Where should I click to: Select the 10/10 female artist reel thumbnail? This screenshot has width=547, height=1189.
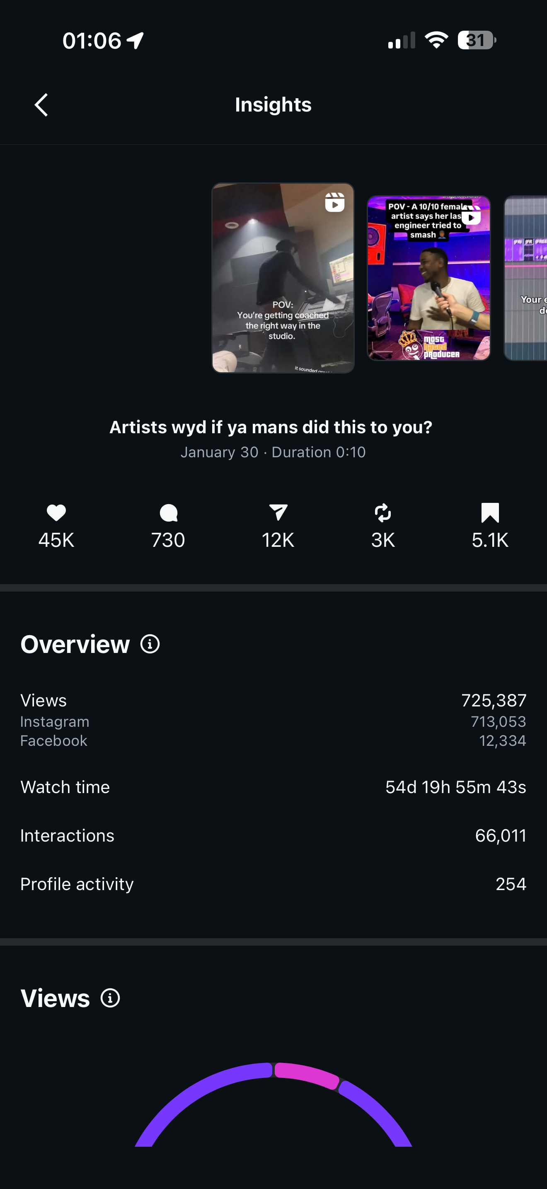(428, 278)
